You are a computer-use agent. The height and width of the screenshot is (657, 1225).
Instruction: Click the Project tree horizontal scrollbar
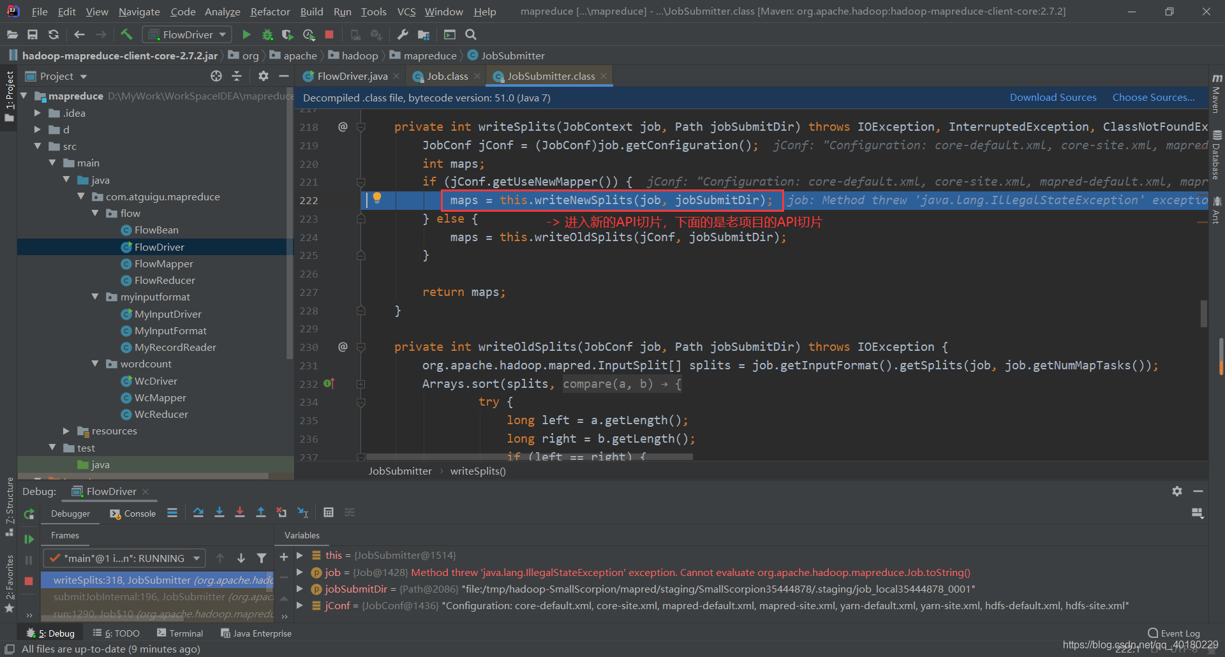tap(143, 476)
